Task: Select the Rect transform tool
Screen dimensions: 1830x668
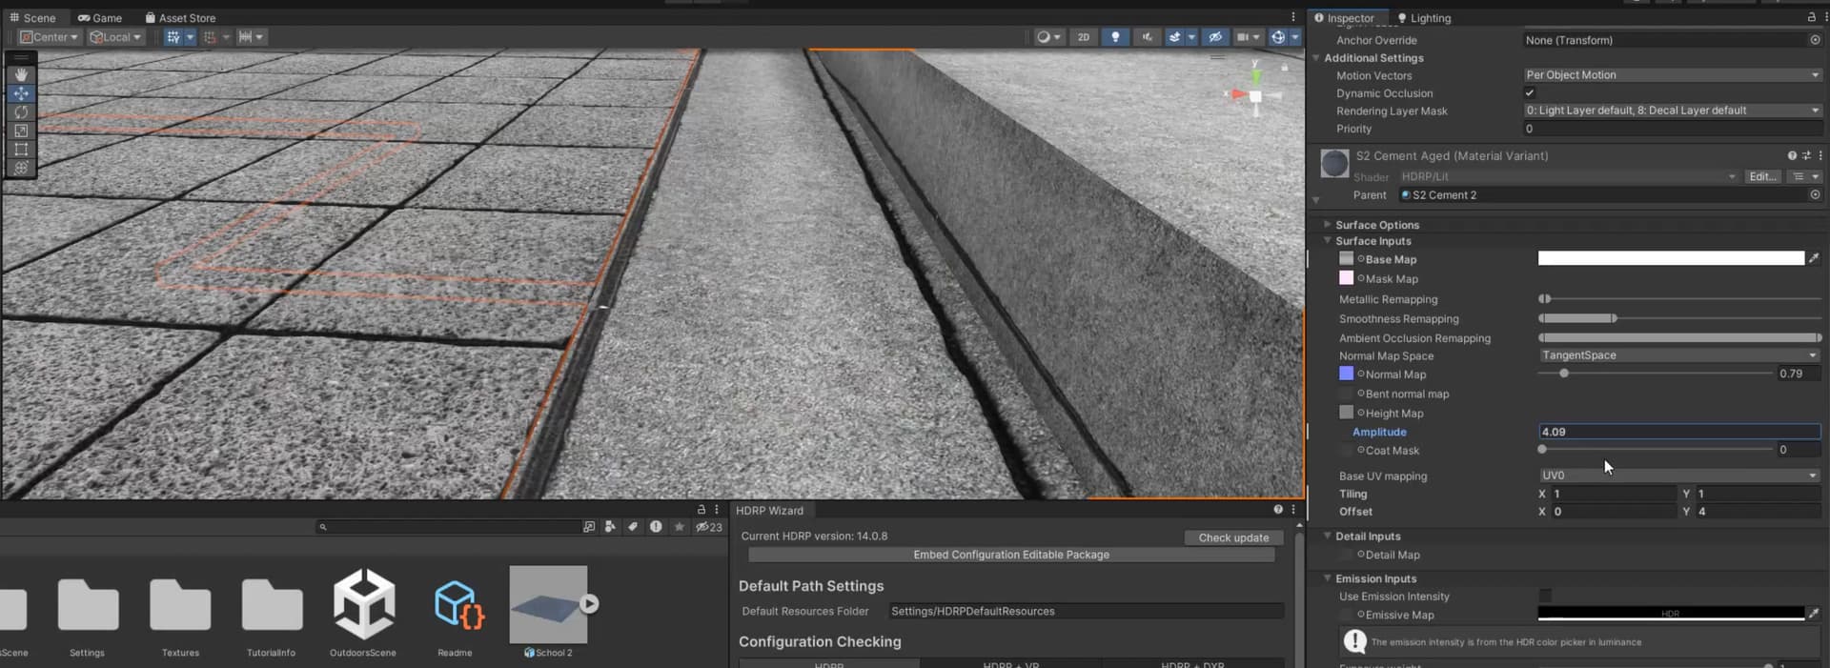Action: (x=21, y=150)
